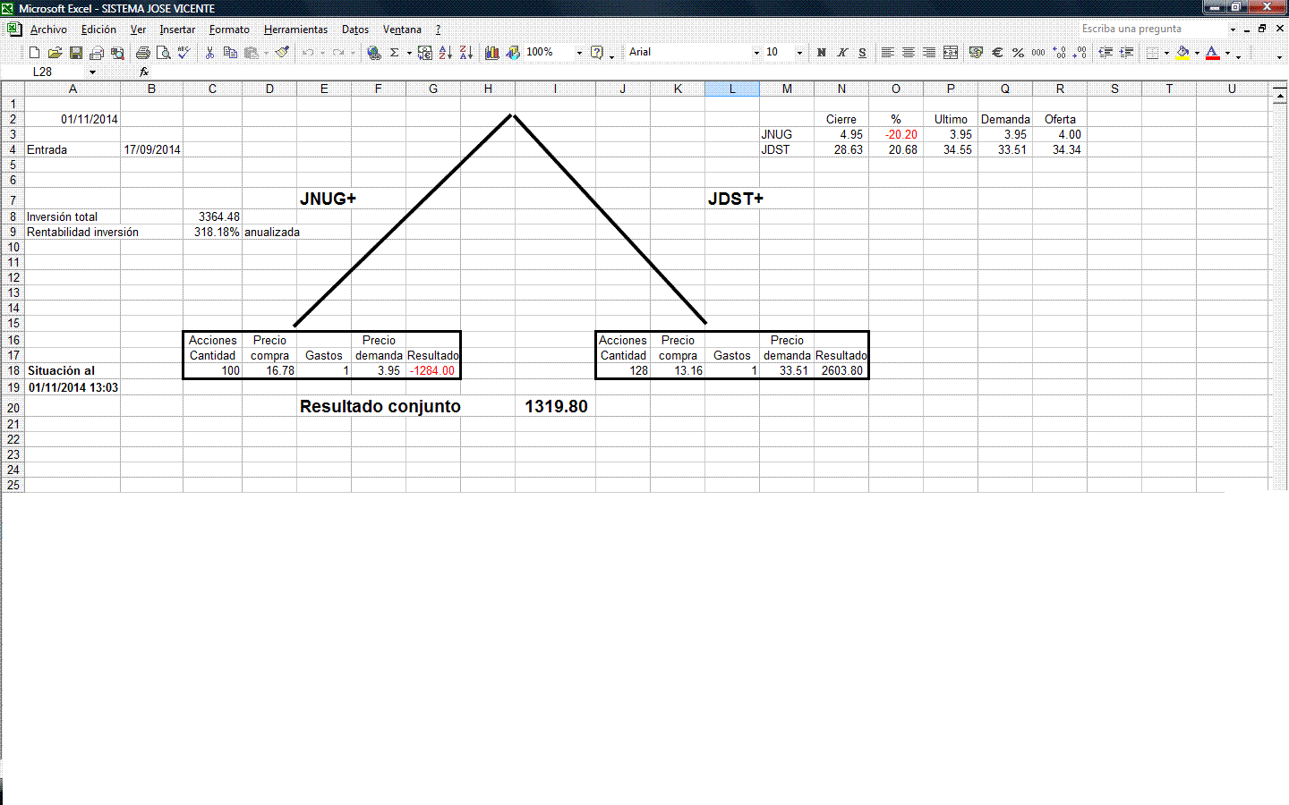The height and width of the screenshot is (805, 1289).
Task: Select the 'Inversión total' cell
Action: [73, 216]
